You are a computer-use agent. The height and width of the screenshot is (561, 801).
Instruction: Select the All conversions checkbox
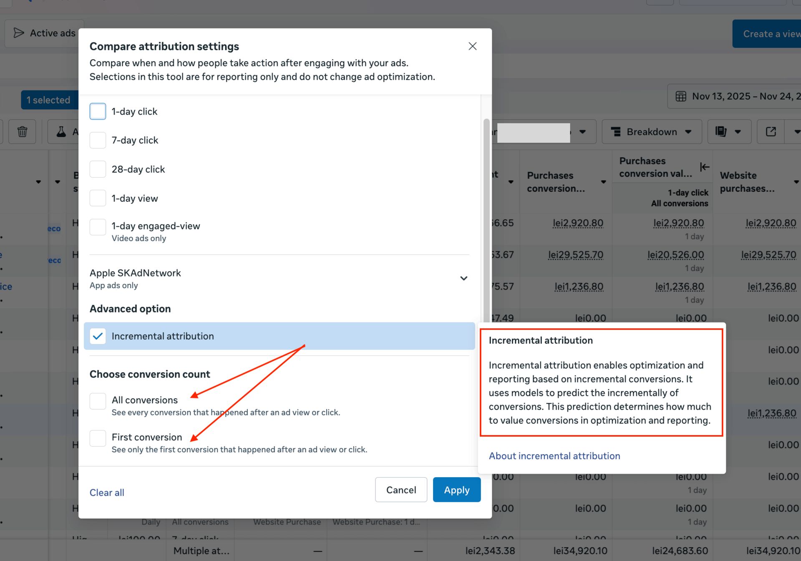[98, 401]
